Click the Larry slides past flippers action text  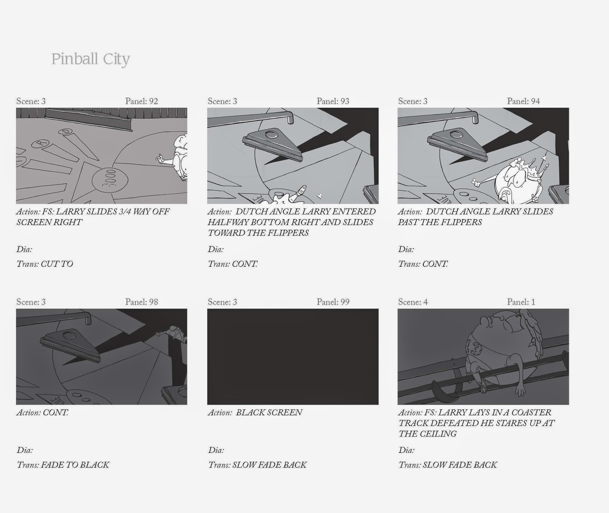tap(476, 217)
